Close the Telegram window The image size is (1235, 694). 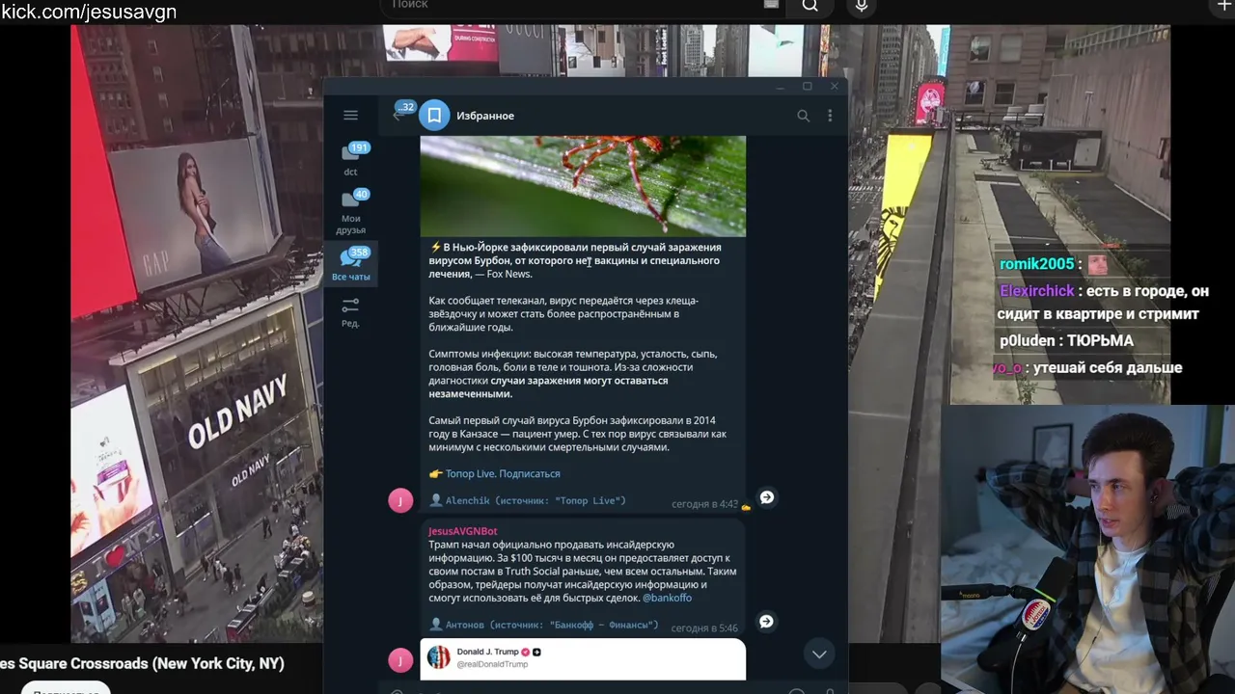click(x=835, y=87)
